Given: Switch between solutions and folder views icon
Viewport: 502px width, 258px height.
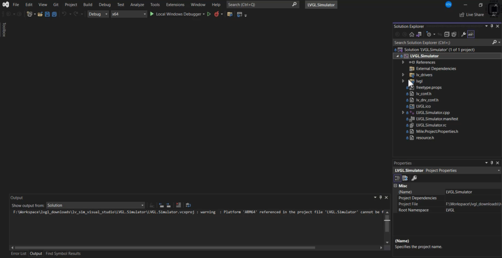Looking at the screenshot, I should point(419,34).
